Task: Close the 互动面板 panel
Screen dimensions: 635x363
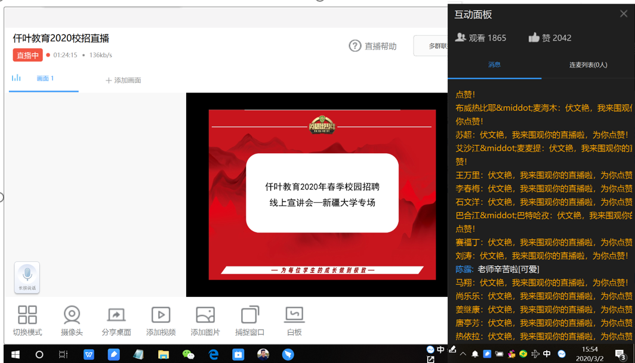Action: click(x=624, y=14)
